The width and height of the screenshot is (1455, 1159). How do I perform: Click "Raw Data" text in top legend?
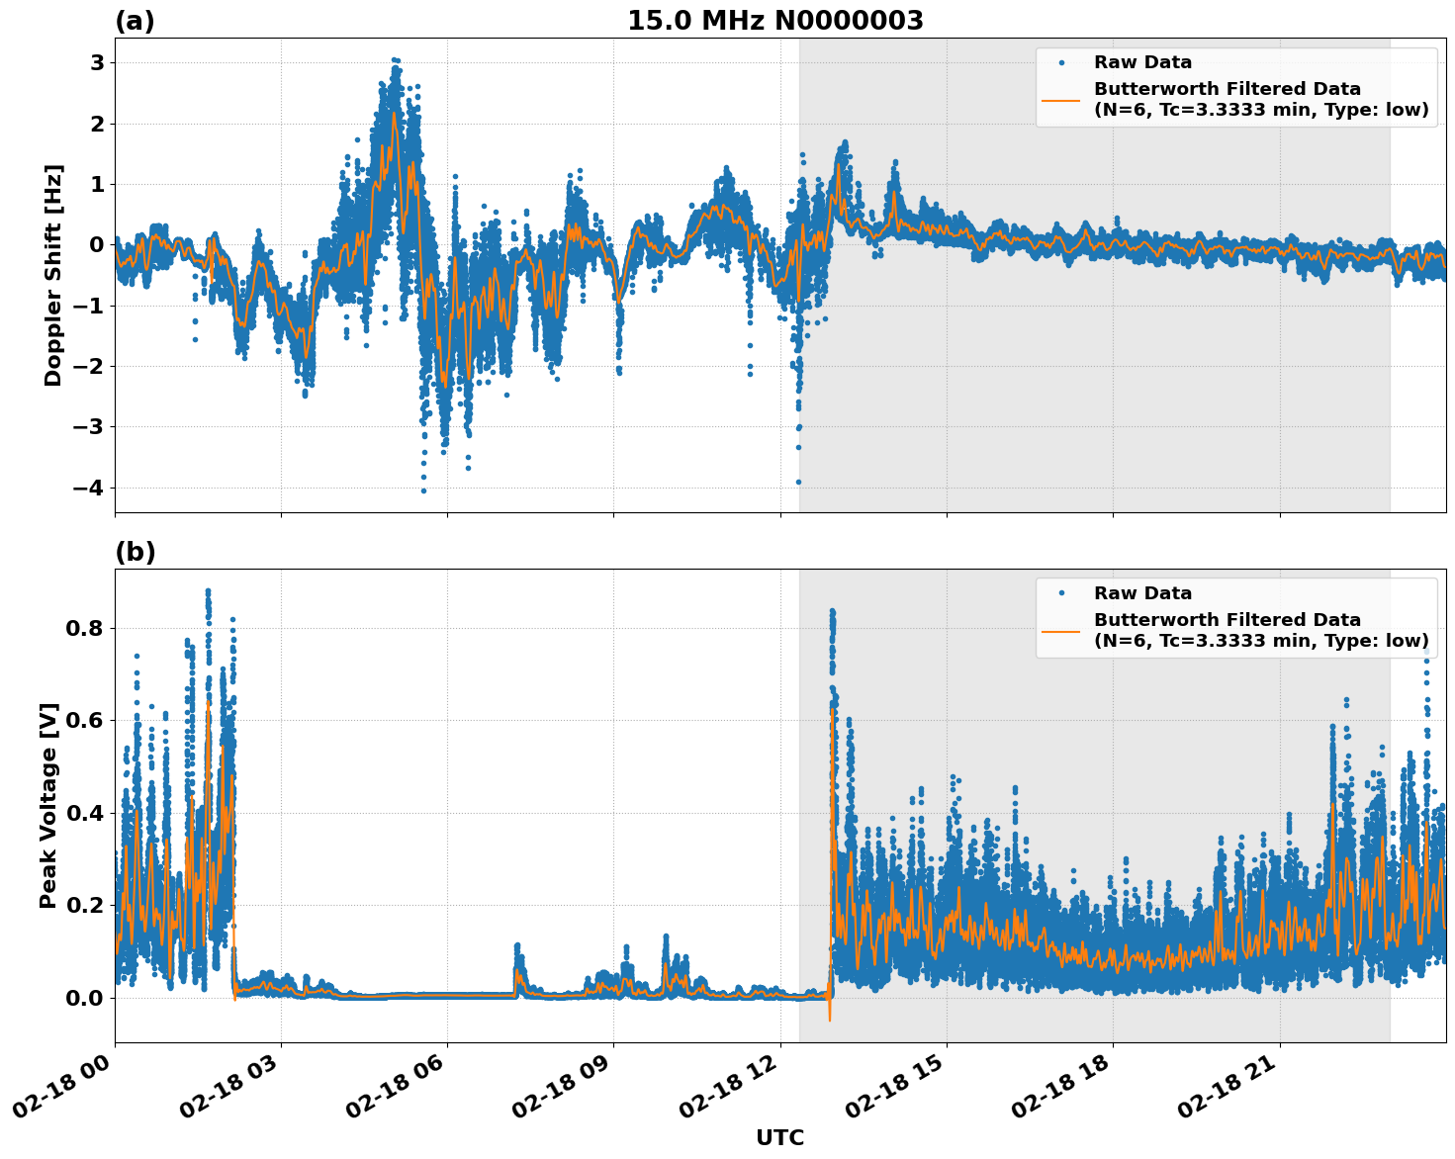[x=1142, y=62]
